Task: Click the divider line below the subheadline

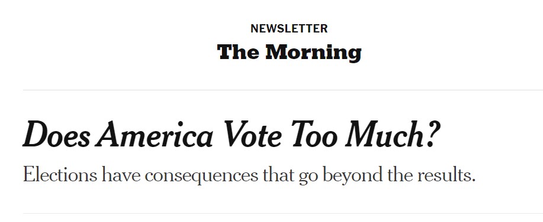Action: (x=283, y=214)
